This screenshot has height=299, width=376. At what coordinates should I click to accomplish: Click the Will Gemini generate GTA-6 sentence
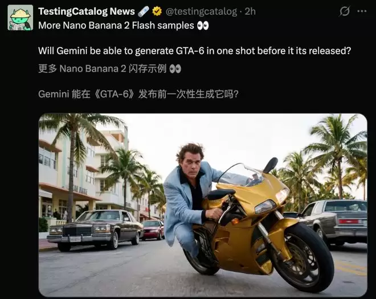(x=194, y=51)
